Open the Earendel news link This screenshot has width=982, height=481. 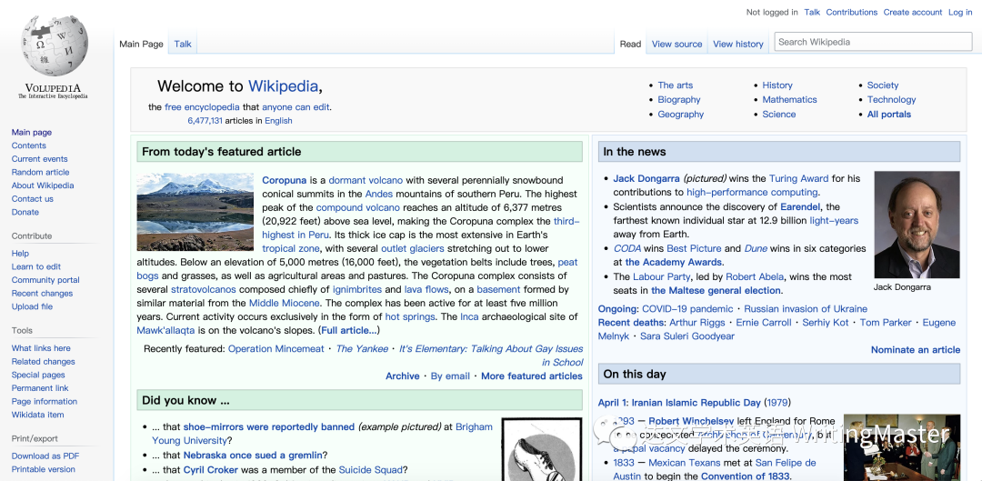[800, 206]
